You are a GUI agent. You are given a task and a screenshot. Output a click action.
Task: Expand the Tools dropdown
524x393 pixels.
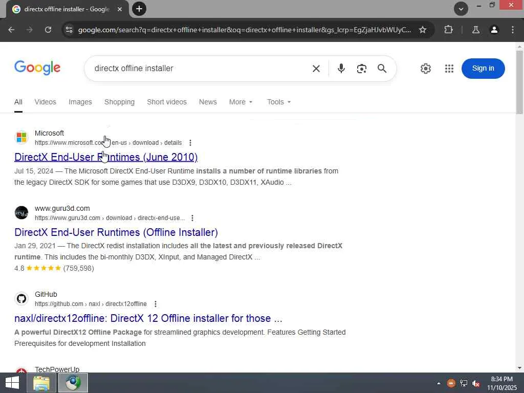279,102
